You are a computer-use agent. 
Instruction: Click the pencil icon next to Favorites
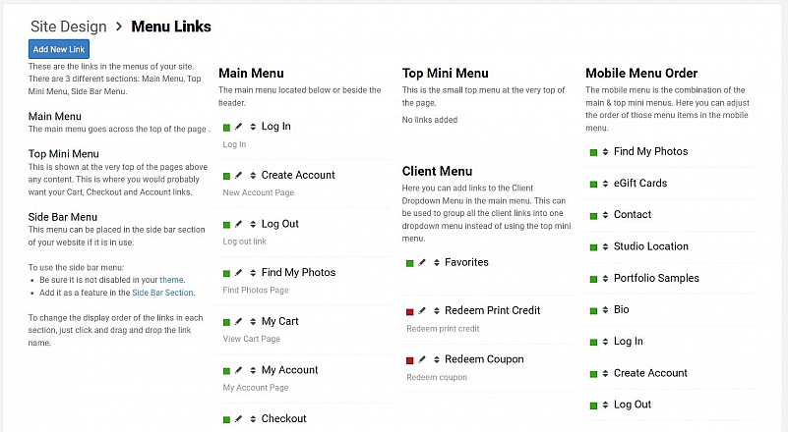pos(422,262)
